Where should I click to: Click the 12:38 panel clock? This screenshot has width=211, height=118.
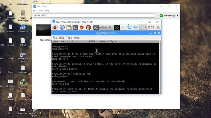pos(151,28)
